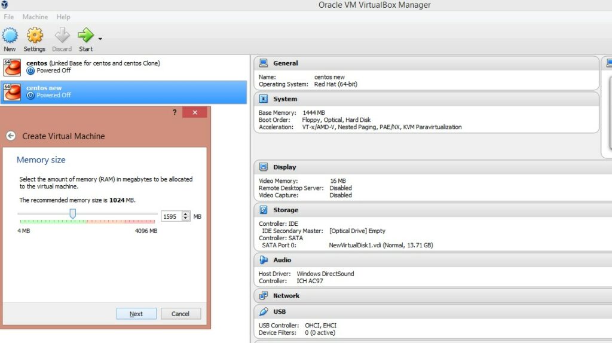
Task: Select the centos VM icon in list
Action: pos(12,67)
